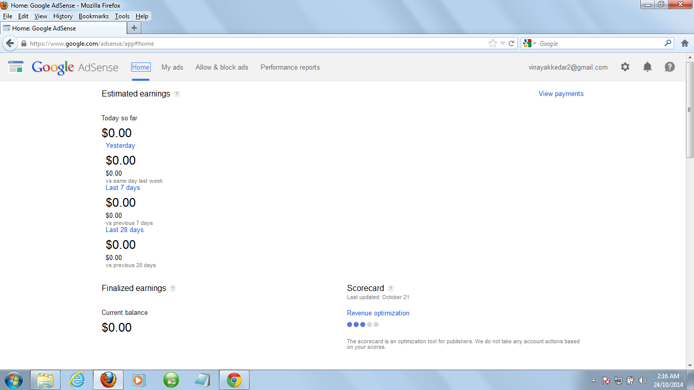694x390 pixels.
Task: Click the site identity padlock icon
Action: click(x=23, y=44)
